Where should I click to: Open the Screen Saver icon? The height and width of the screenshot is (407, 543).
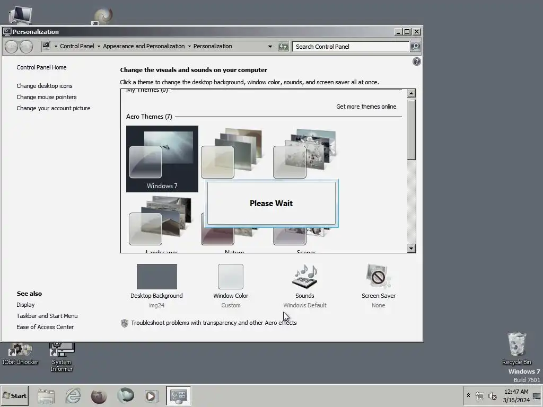pos(379,277)
